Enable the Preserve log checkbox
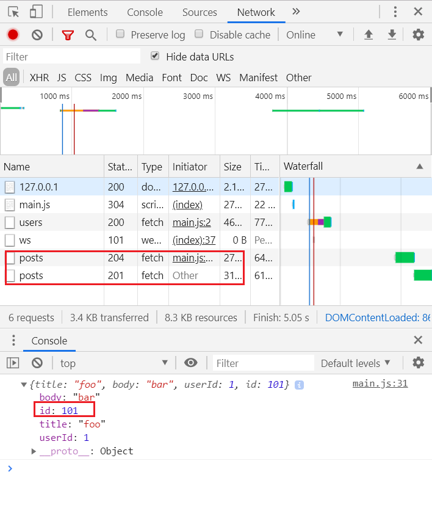Screen dimensions: 432x505 (x=121, y=34)
